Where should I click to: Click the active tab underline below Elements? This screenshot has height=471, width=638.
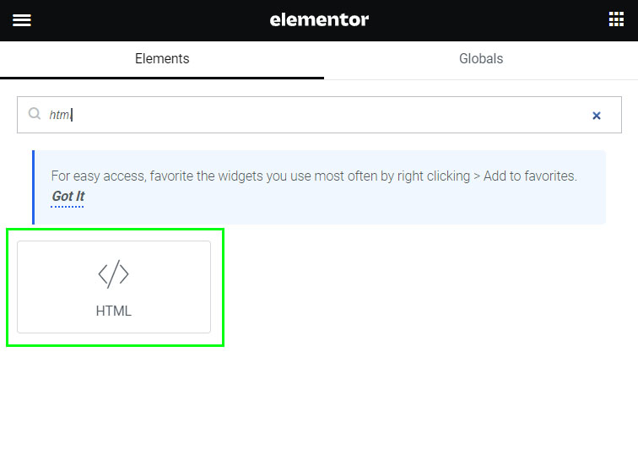click(162, 78)
